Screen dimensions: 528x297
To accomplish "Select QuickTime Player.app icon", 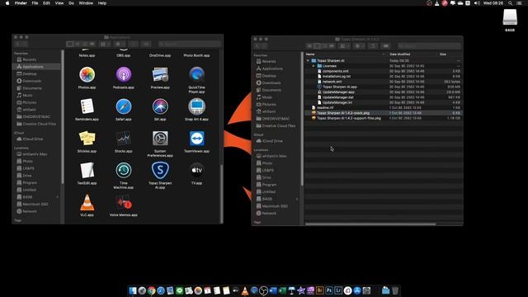I will [196, 75].
